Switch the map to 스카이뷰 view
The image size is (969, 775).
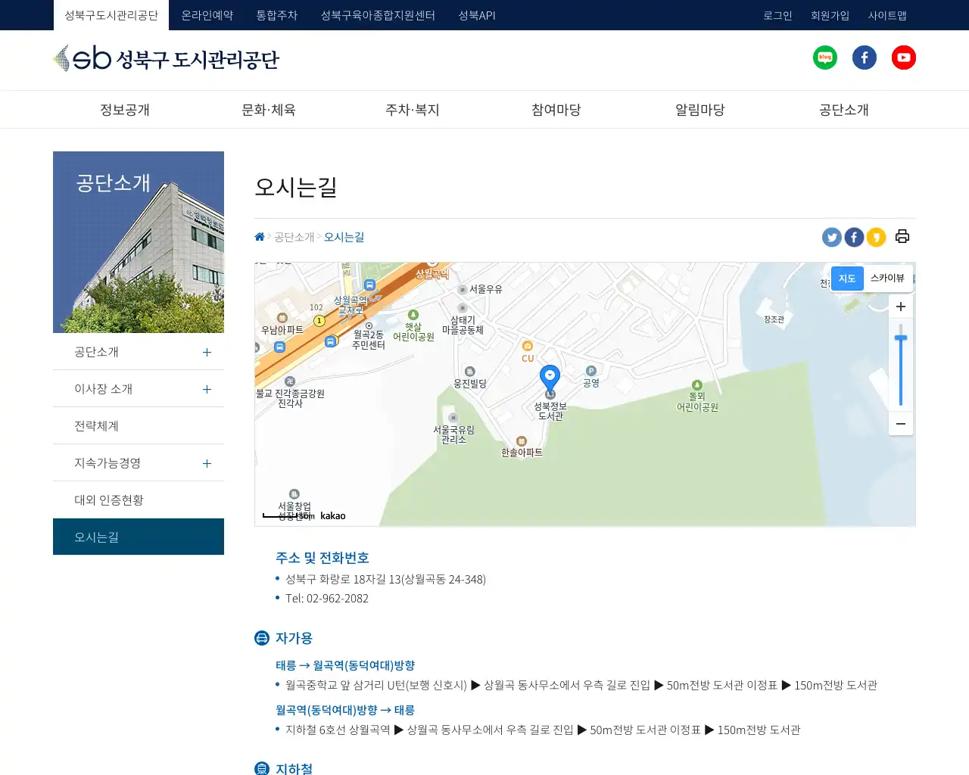click(887, 279)
